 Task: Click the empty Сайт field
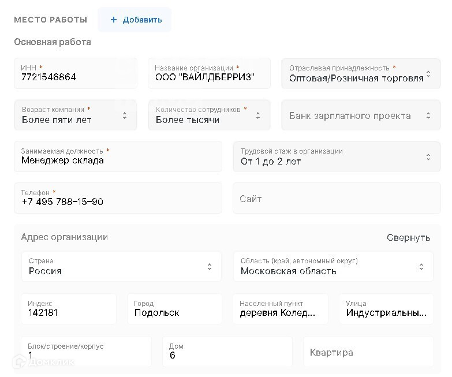click(x=336, y=199)
